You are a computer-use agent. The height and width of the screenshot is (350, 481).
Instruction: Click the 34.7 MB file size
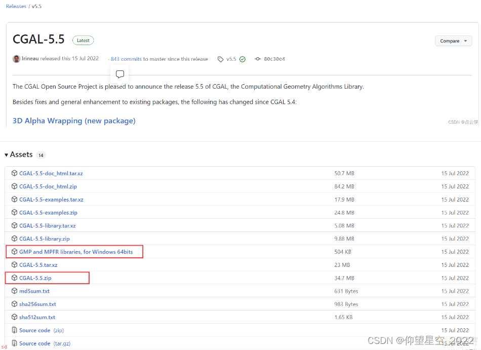pos(344,278)
